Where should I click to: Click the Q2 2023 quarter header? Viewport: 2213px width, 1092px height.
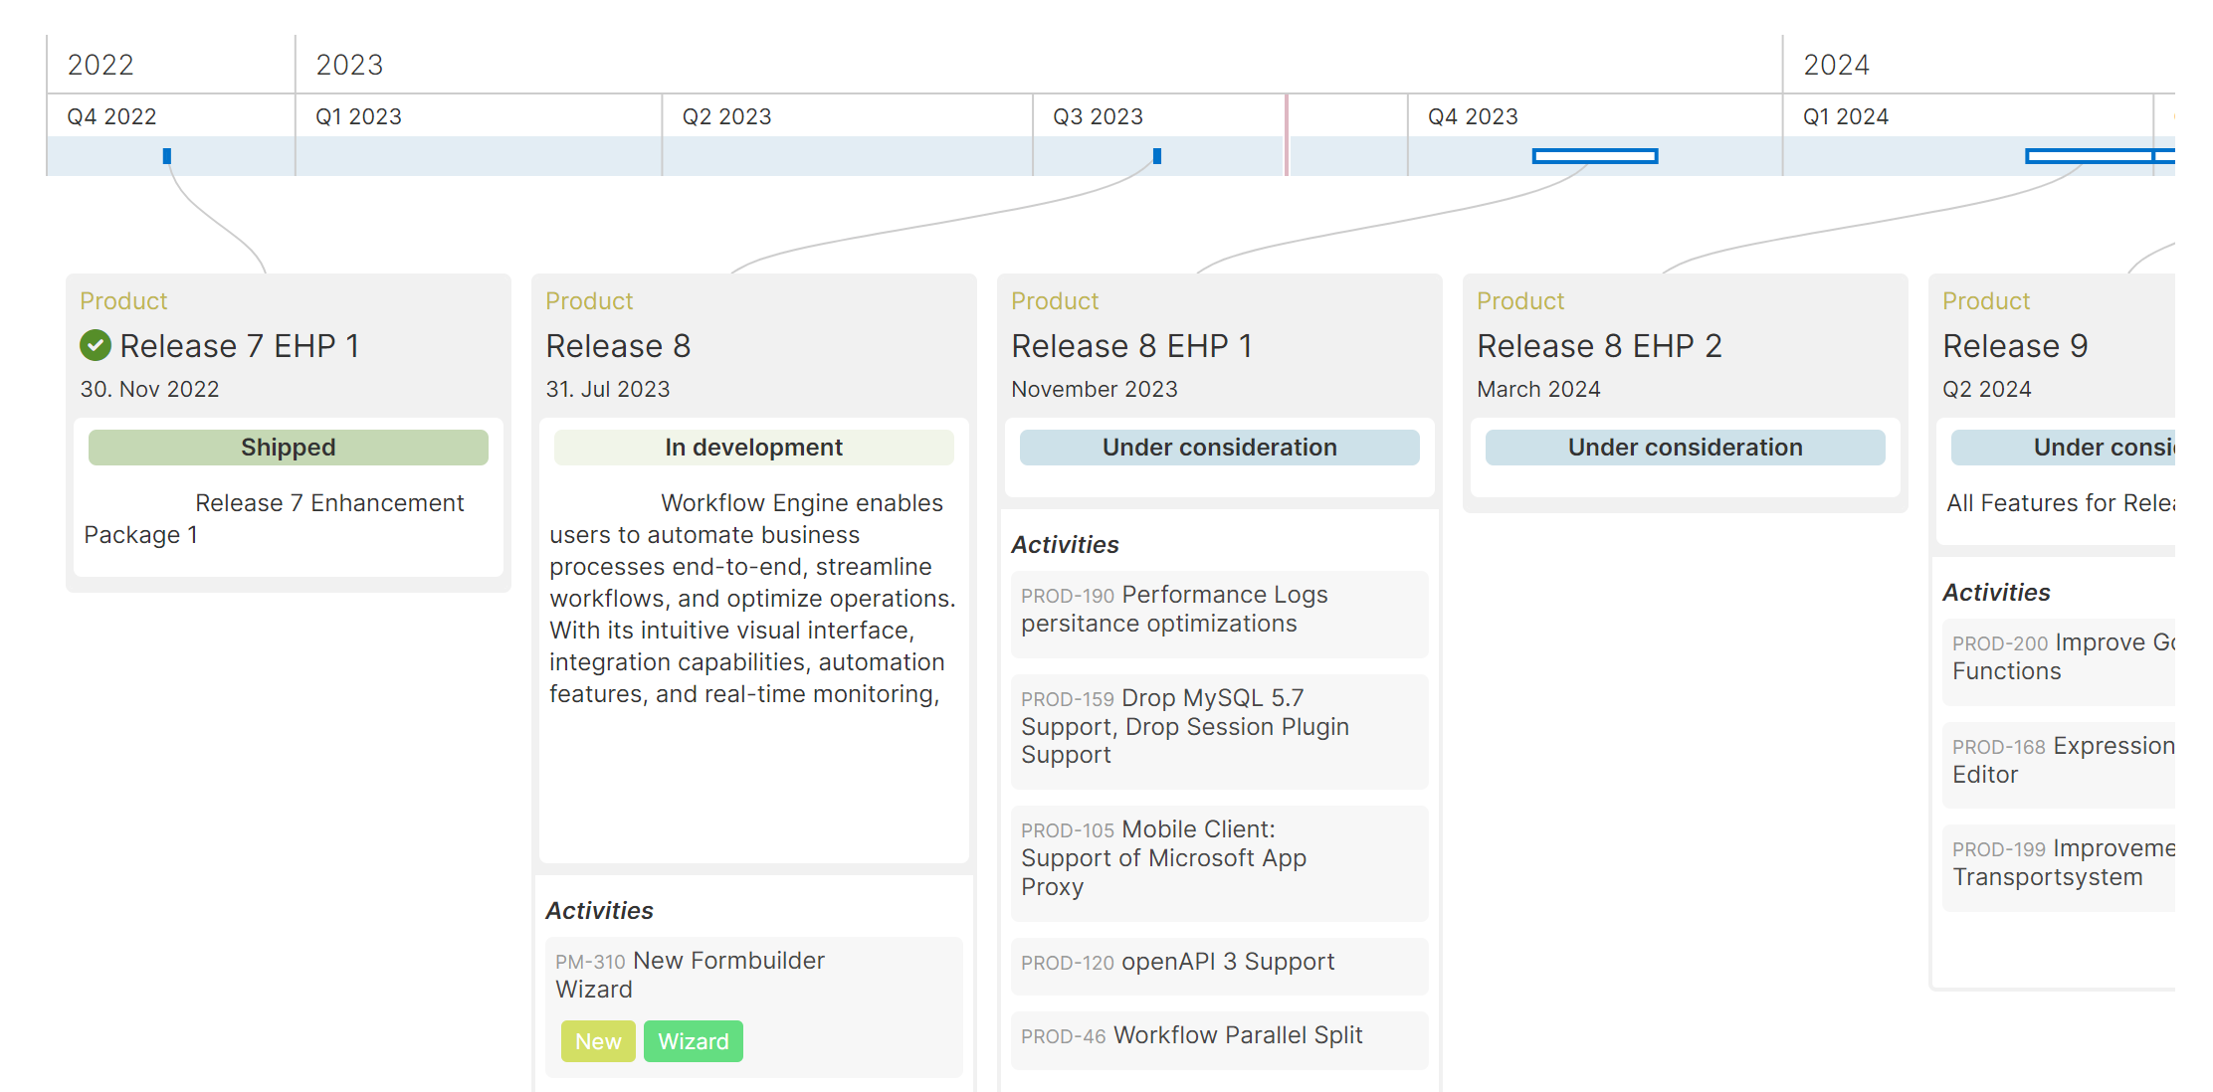pyautogui.click(x=726, y=116)
